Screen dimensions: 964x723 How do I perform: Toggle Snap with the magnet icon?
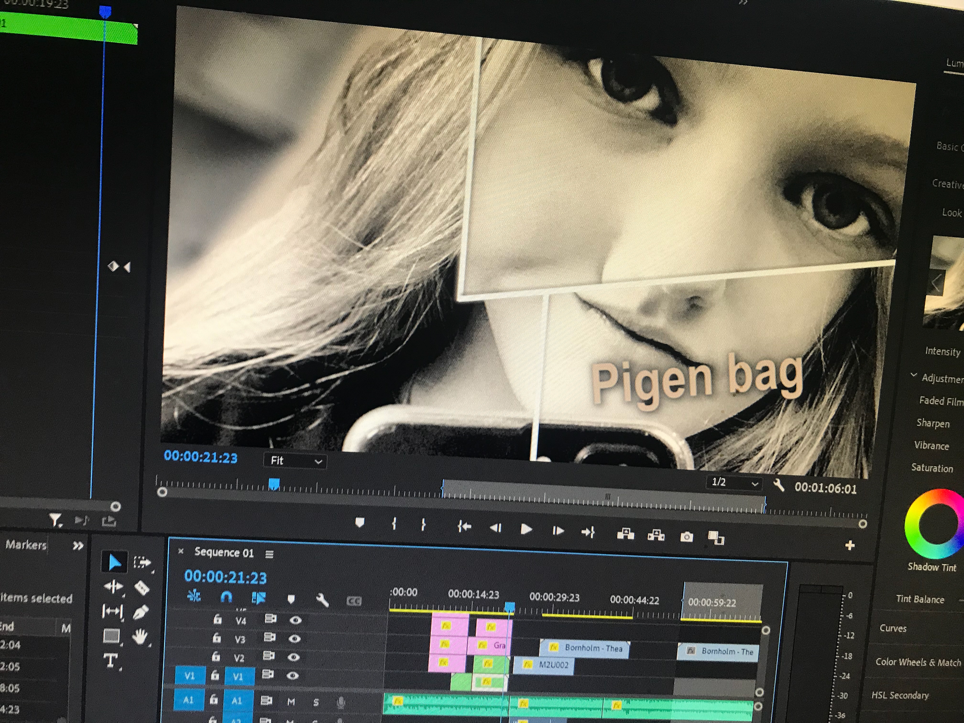[226, 597]
